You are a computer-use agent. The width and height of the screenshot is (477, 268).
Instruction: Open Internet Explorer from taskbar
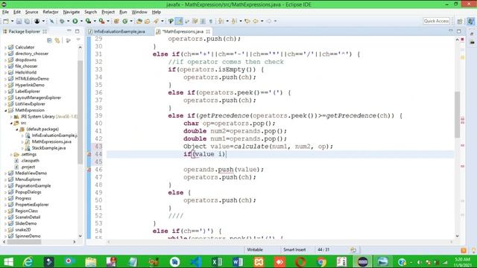(28, 261)
